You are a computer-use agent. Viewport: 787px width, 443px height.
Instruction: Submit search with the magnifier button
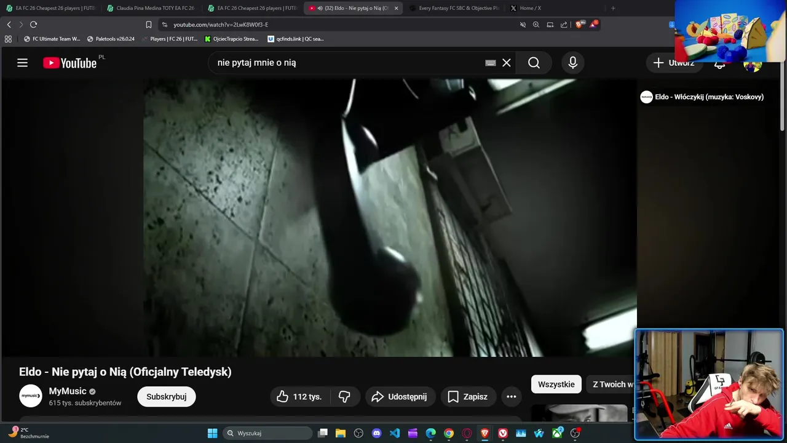(x=534, y=63)
